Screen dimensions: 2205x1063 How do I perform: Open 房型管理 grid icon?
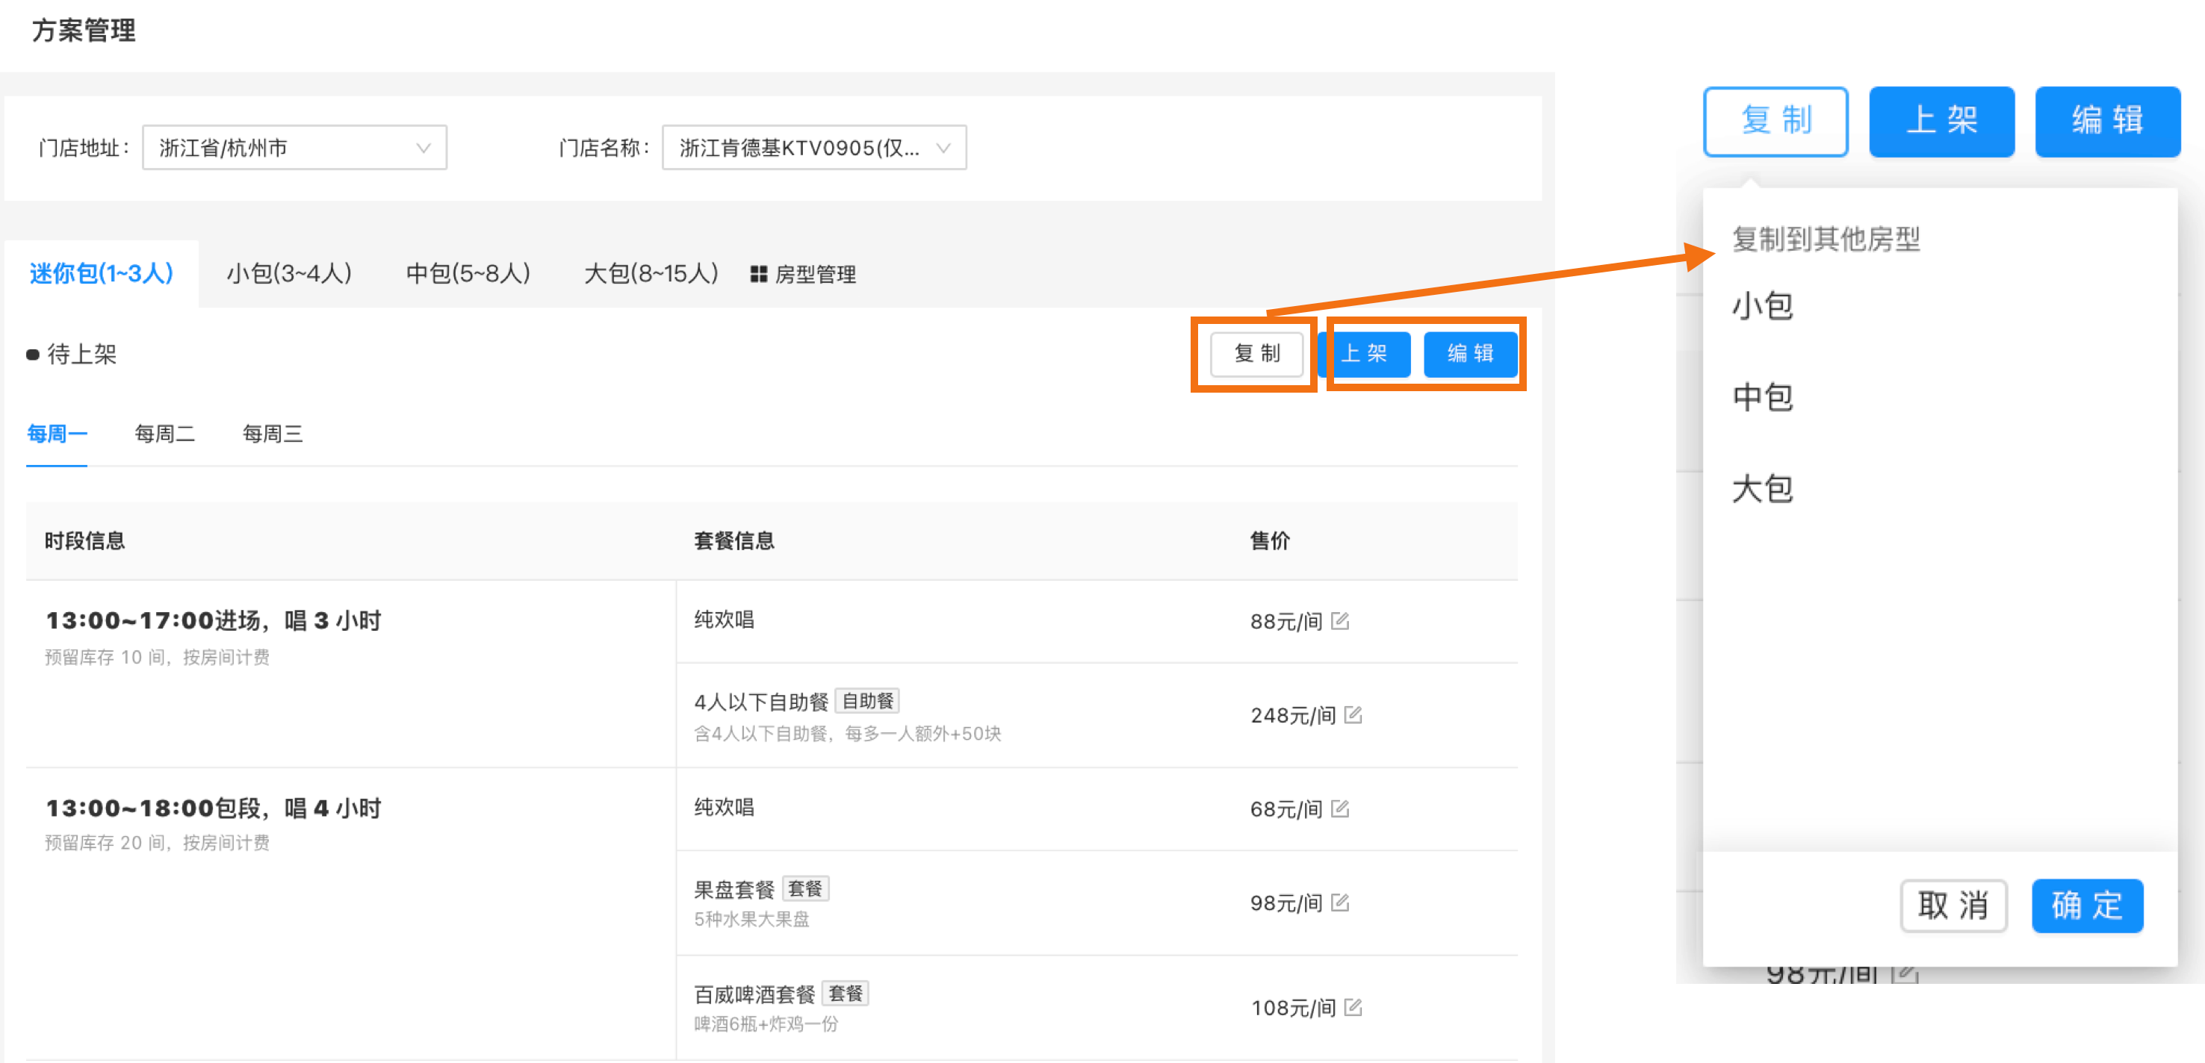[757, 275]
